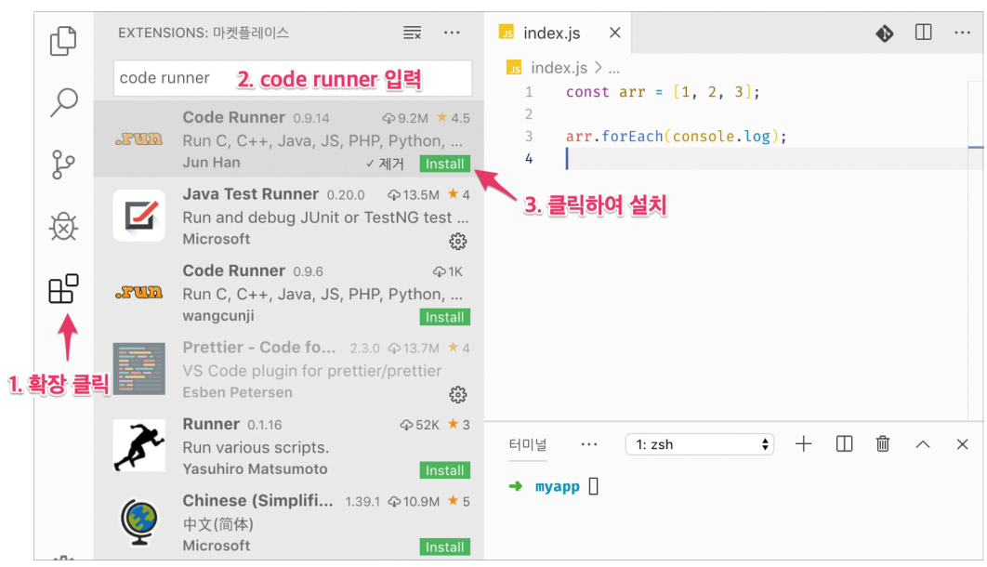Click arr.forEach code on line 3

[x=676, y=137]
